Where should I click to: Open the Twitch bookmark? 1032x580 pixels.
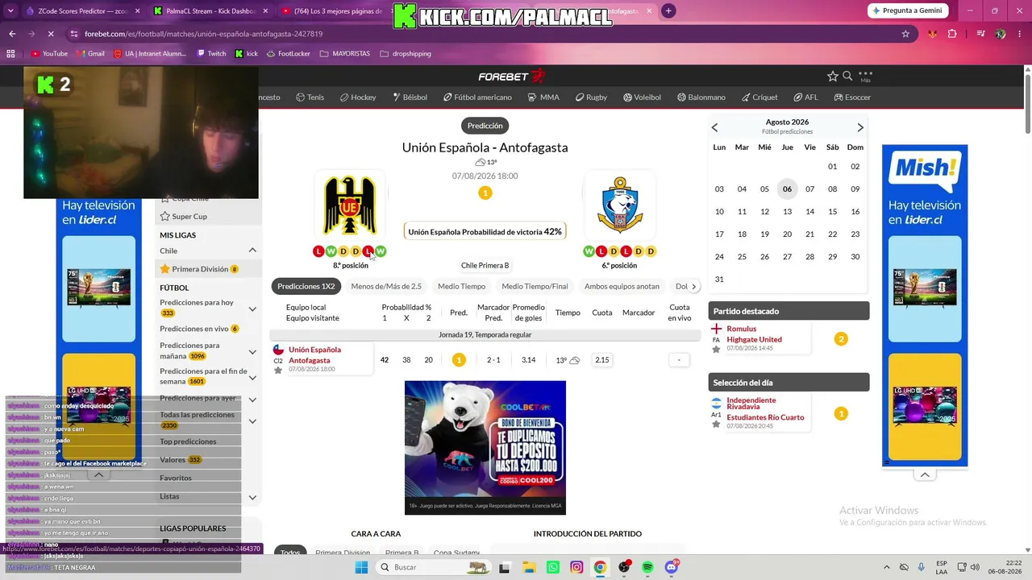click(211, 54)
